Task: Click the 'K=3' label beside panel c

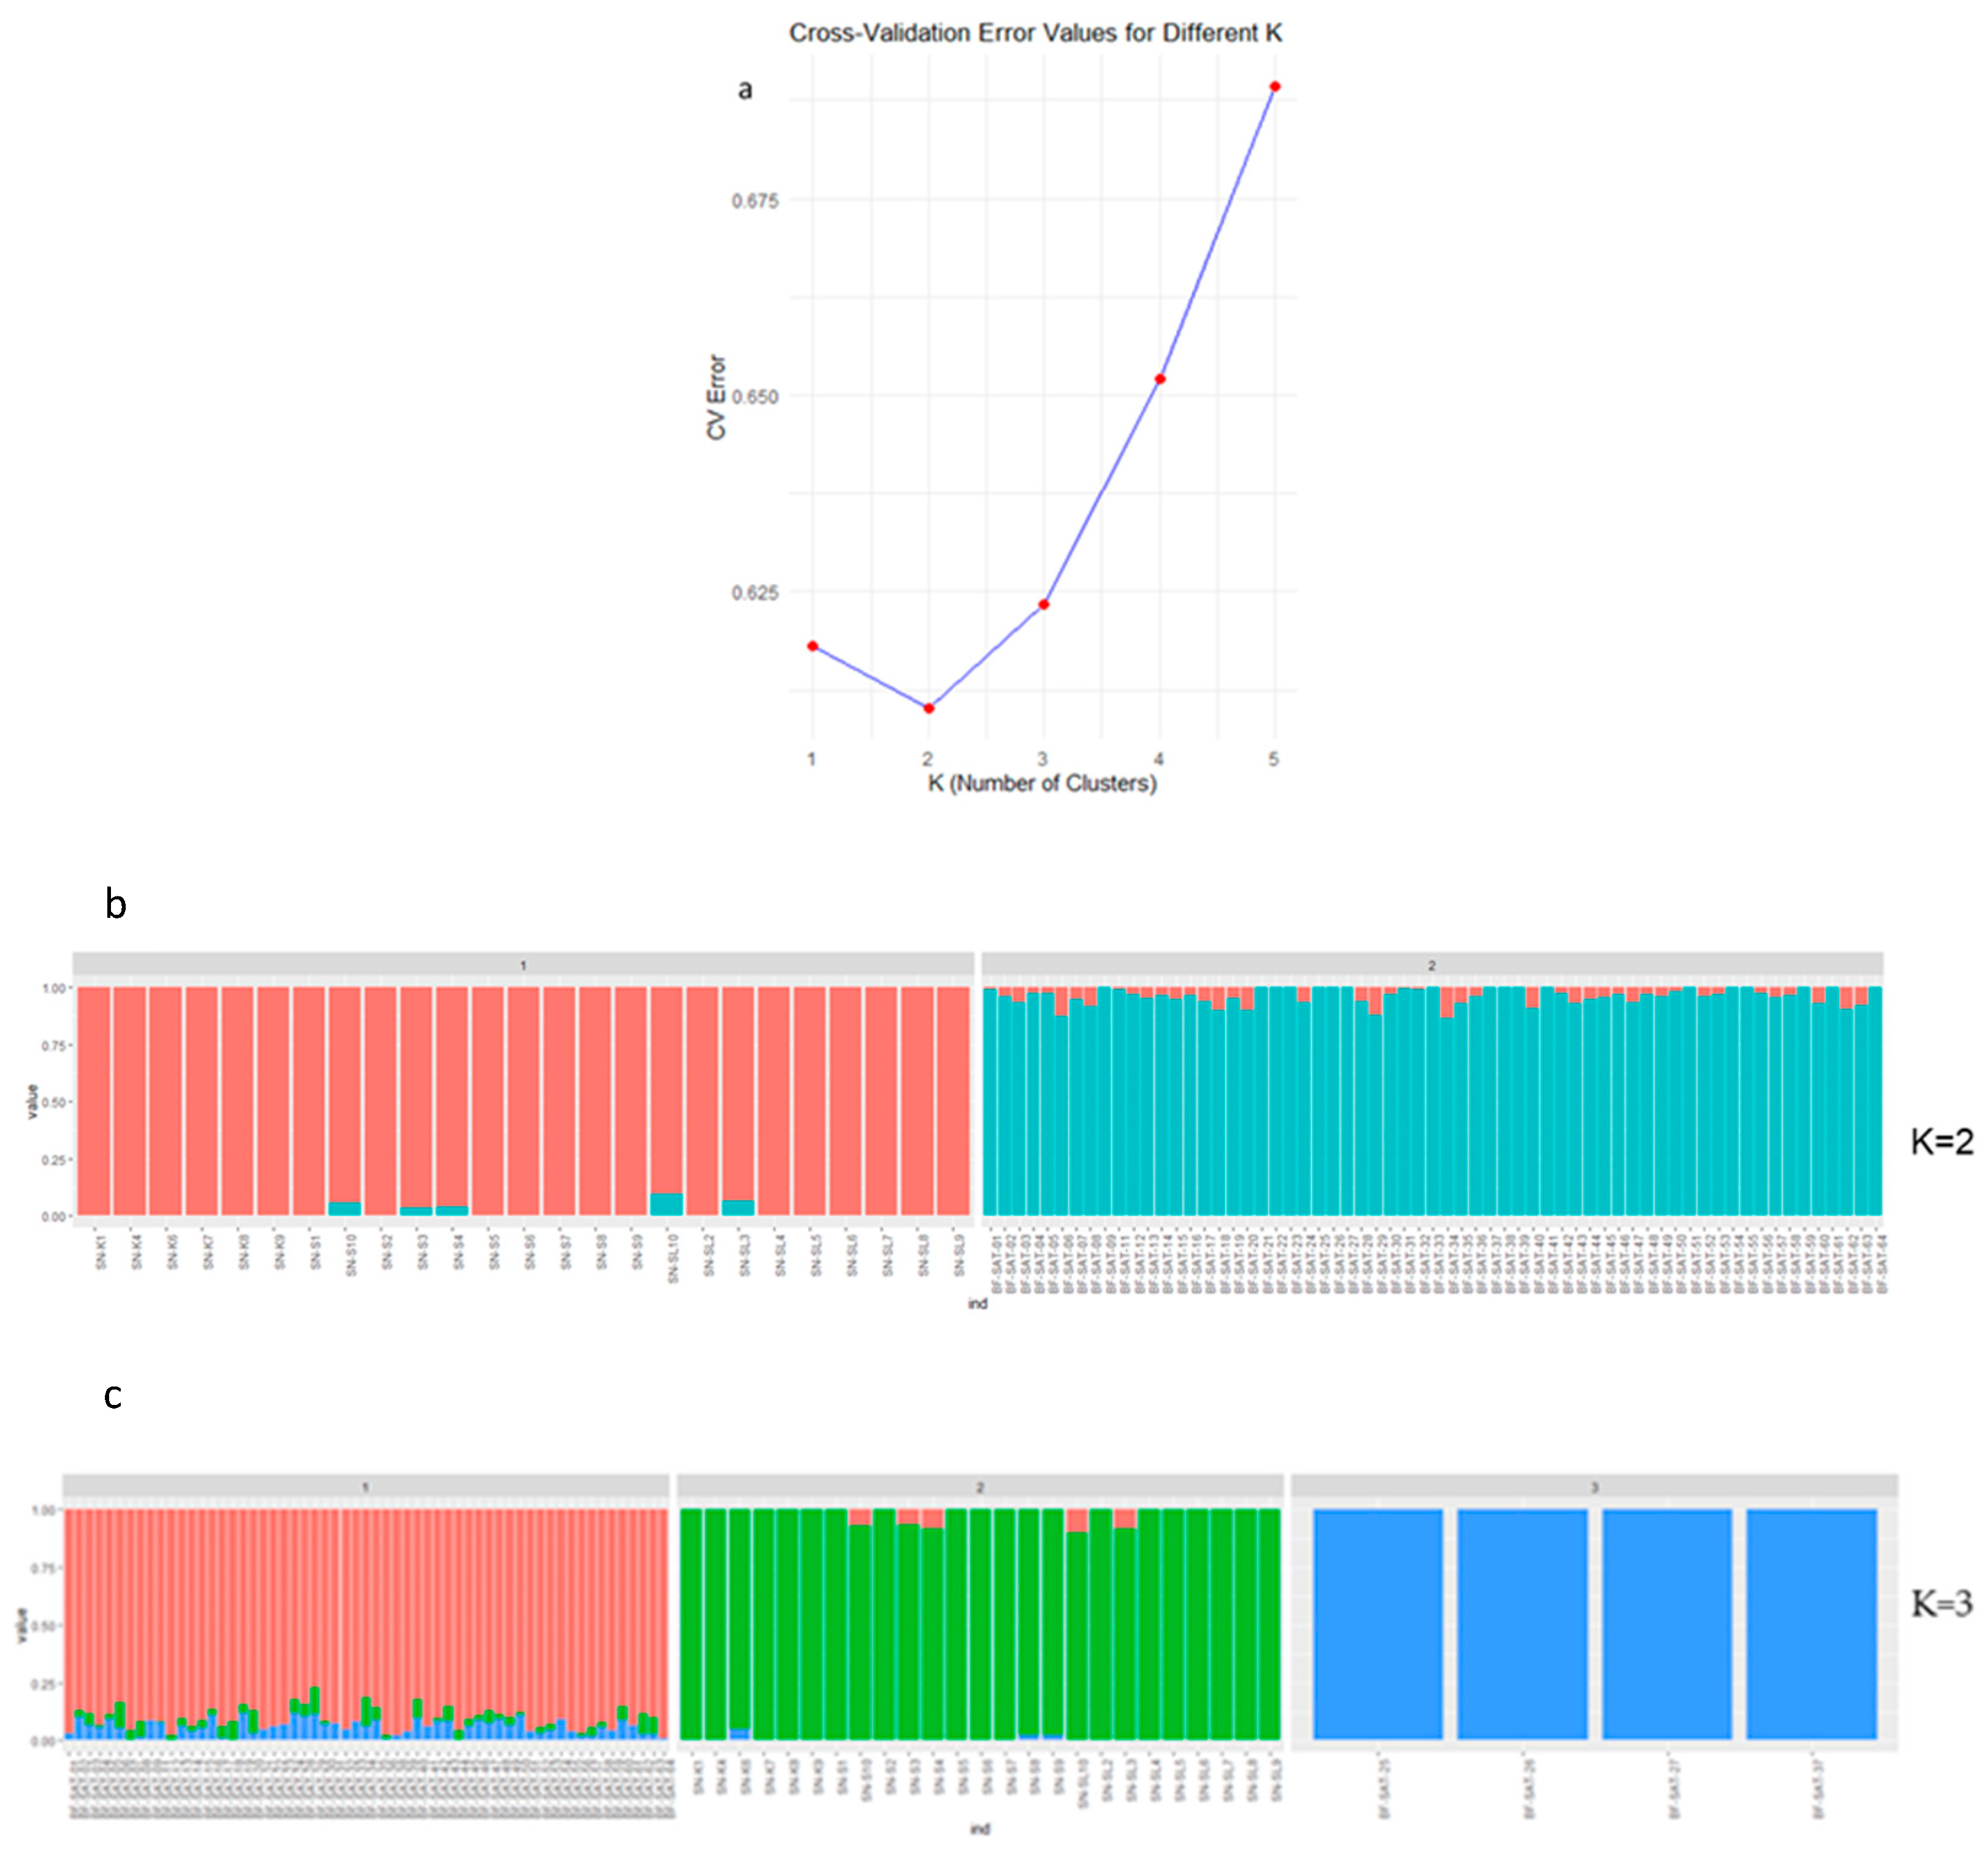Action: (1941, 1604)
